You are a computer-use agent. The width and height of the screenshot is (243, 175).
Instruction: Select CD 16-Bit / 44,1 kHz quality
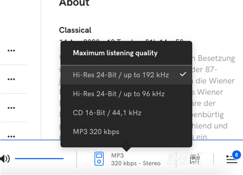[126, 113]
